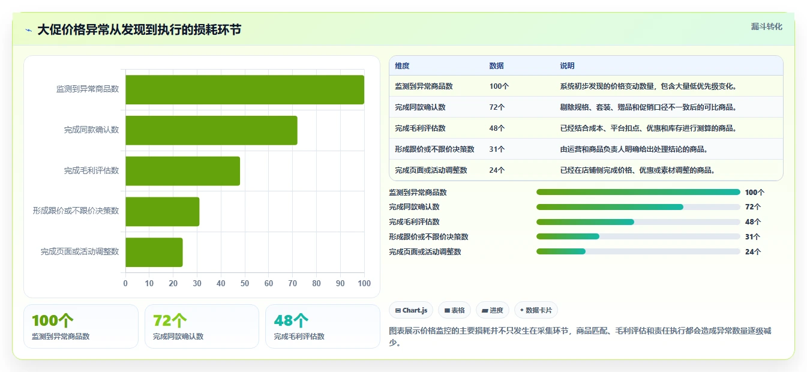Screen dimensions: 807x372
Task: Click the 完成毛利评估数 progress bar at 48个
Action: coord(638,222)
